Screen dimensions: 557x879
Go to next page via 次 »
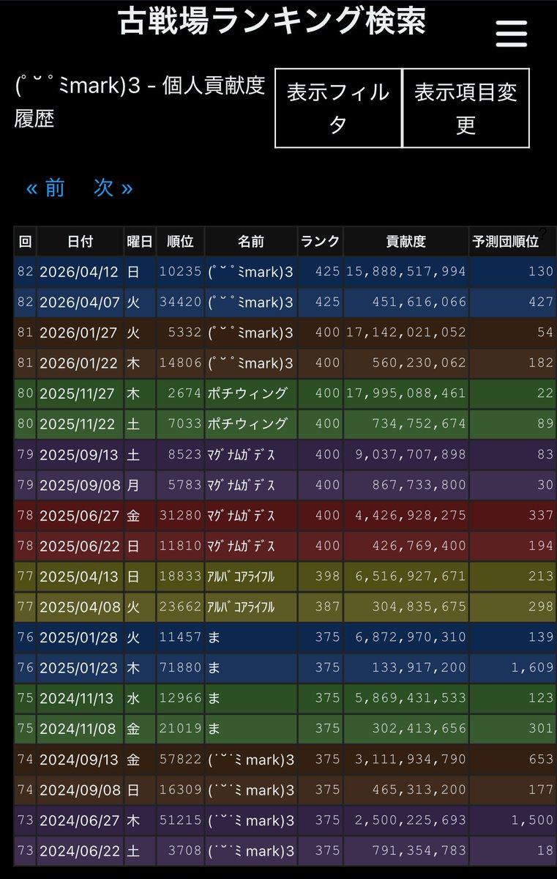(113, 188)
